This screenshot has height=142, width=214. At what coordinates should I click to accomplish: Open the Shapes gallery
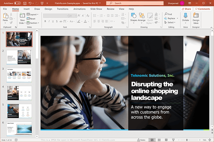[x=134, y=18]
